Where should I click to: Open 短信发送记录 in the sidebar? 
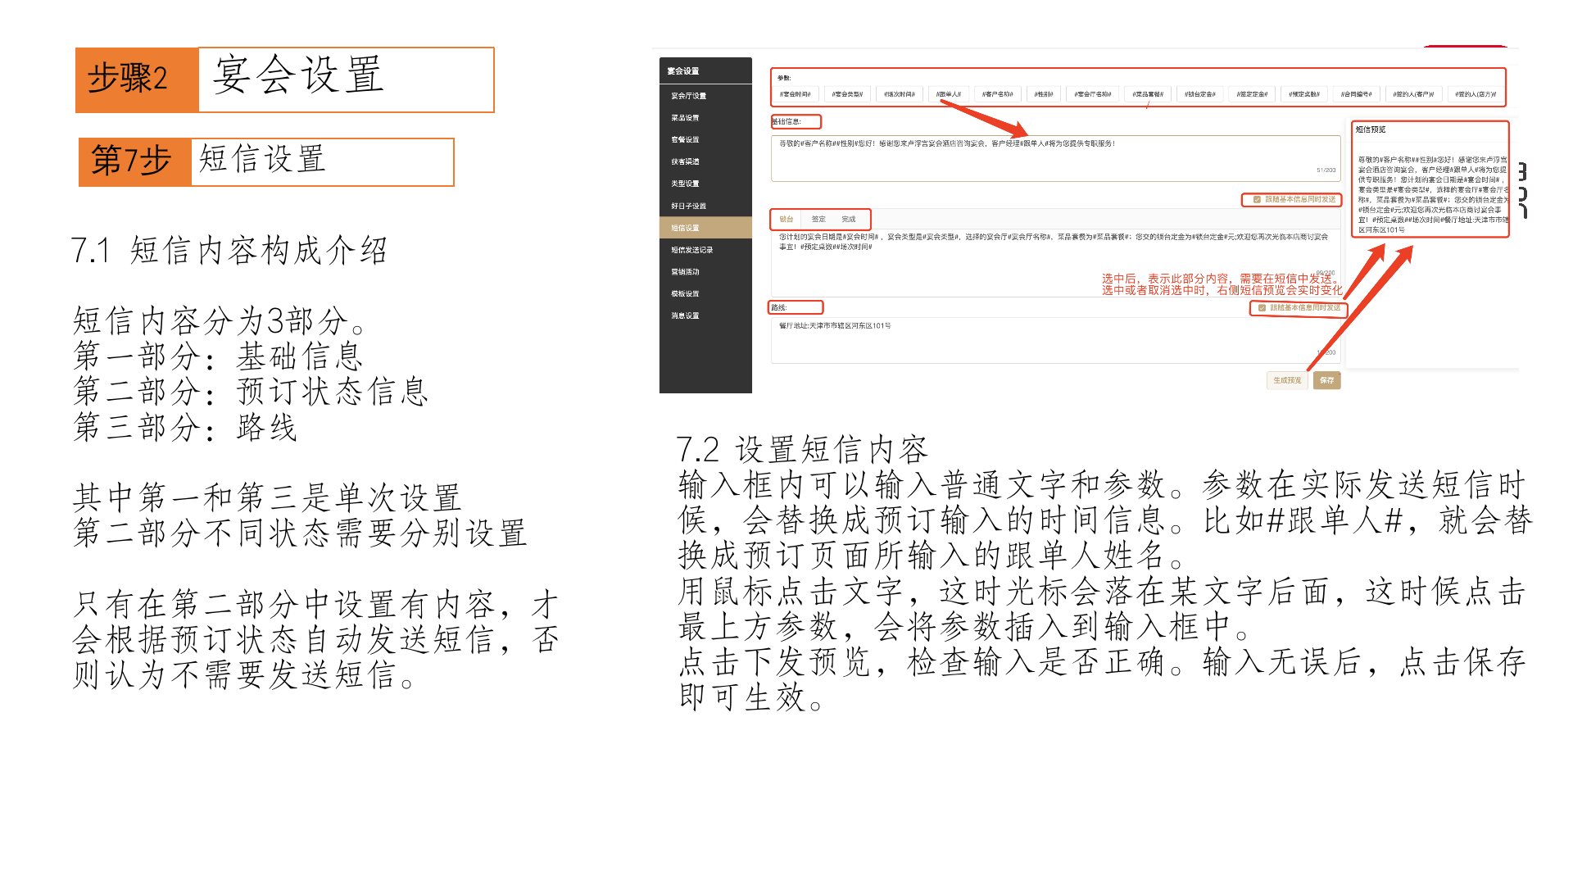(x=691, y=250)
